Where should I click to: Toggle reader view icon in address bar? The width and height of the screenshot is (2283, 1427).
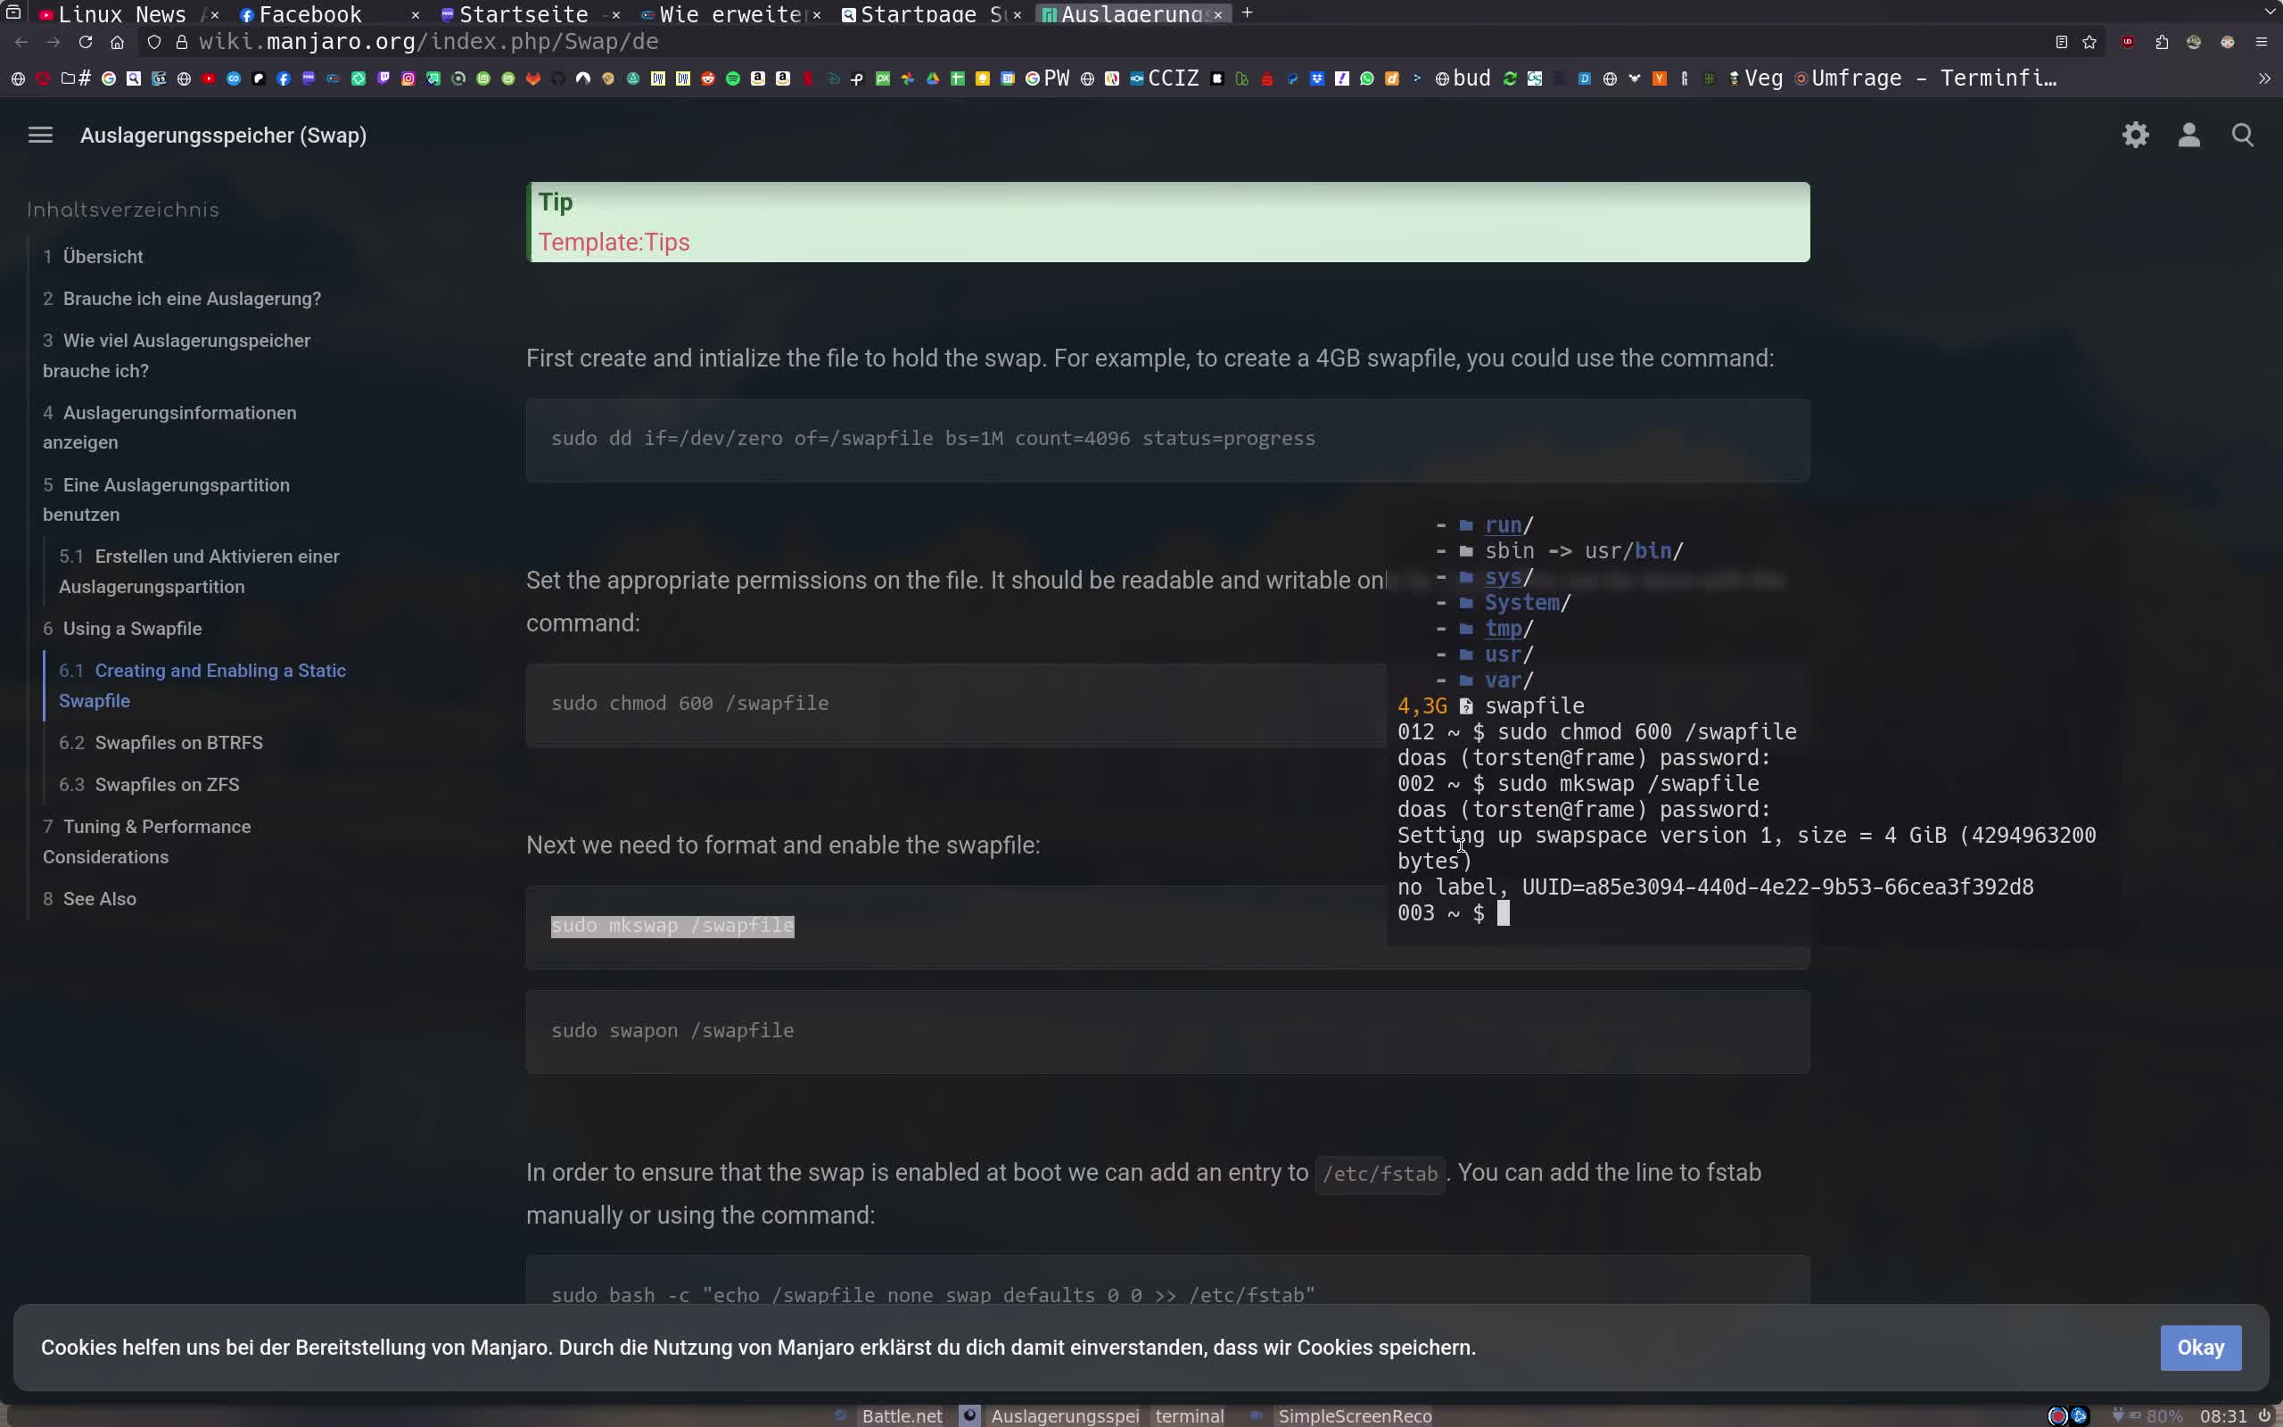pos(2061,43)
